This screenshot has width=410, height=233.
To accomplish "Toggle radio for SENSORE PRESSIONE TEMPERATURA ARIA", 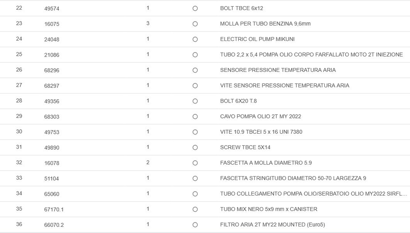I will click(195, 70).
